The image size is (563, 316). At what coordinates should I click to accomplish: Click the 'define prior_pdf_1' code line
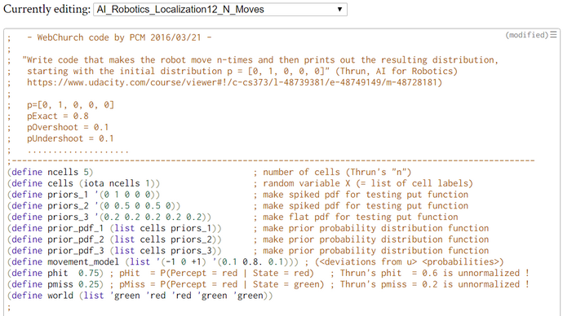[x=114, y=228]
